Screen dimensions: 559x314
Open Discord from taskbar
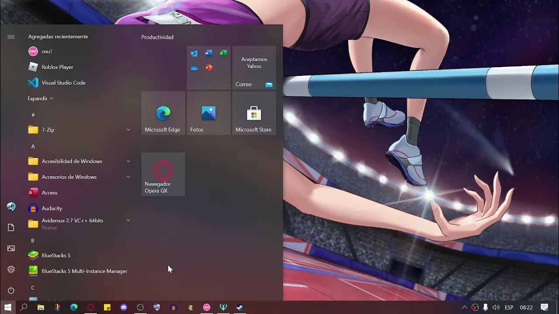[x=124, y=307]
